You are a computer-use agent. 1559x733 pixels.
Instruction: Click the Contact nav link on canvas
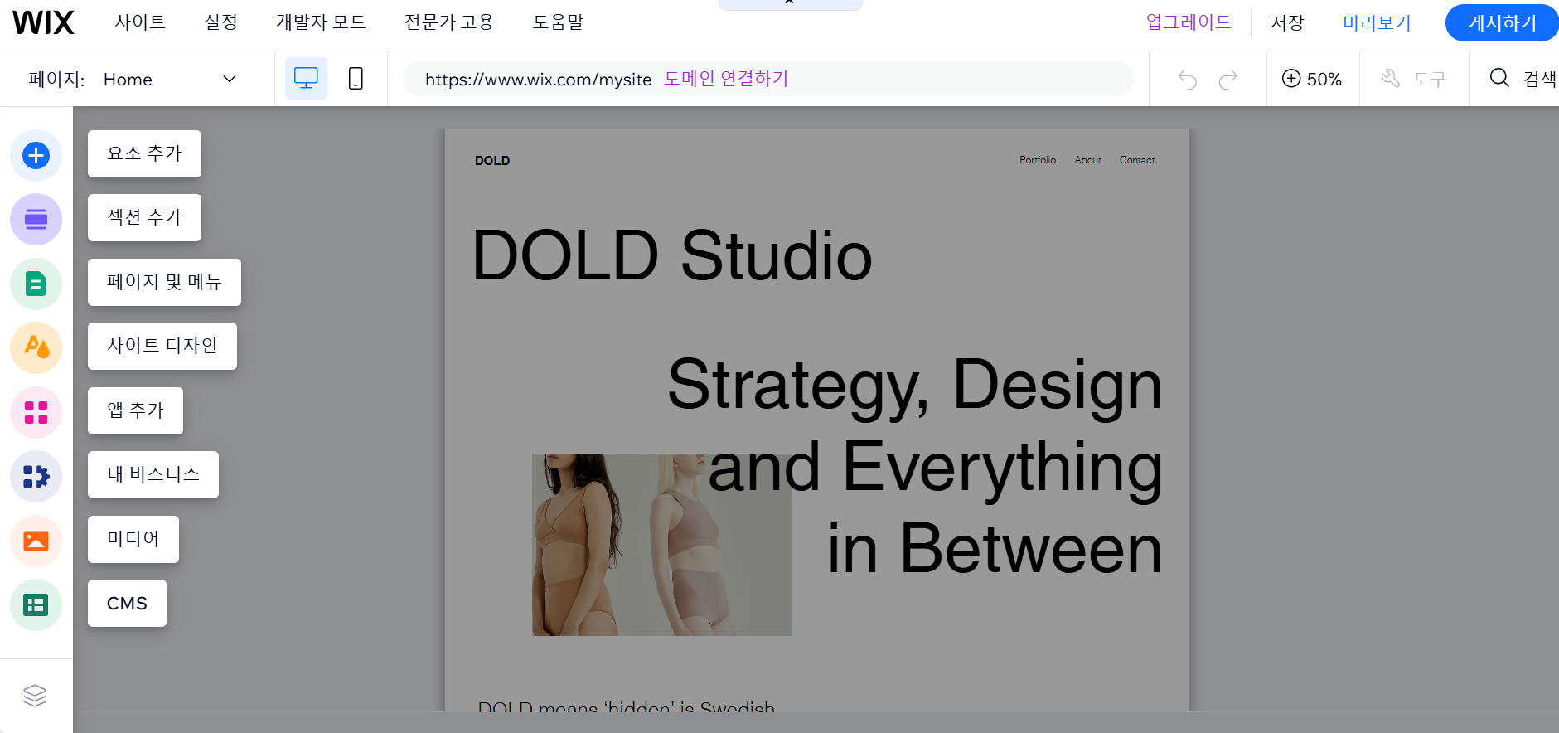pos(1137,160)
